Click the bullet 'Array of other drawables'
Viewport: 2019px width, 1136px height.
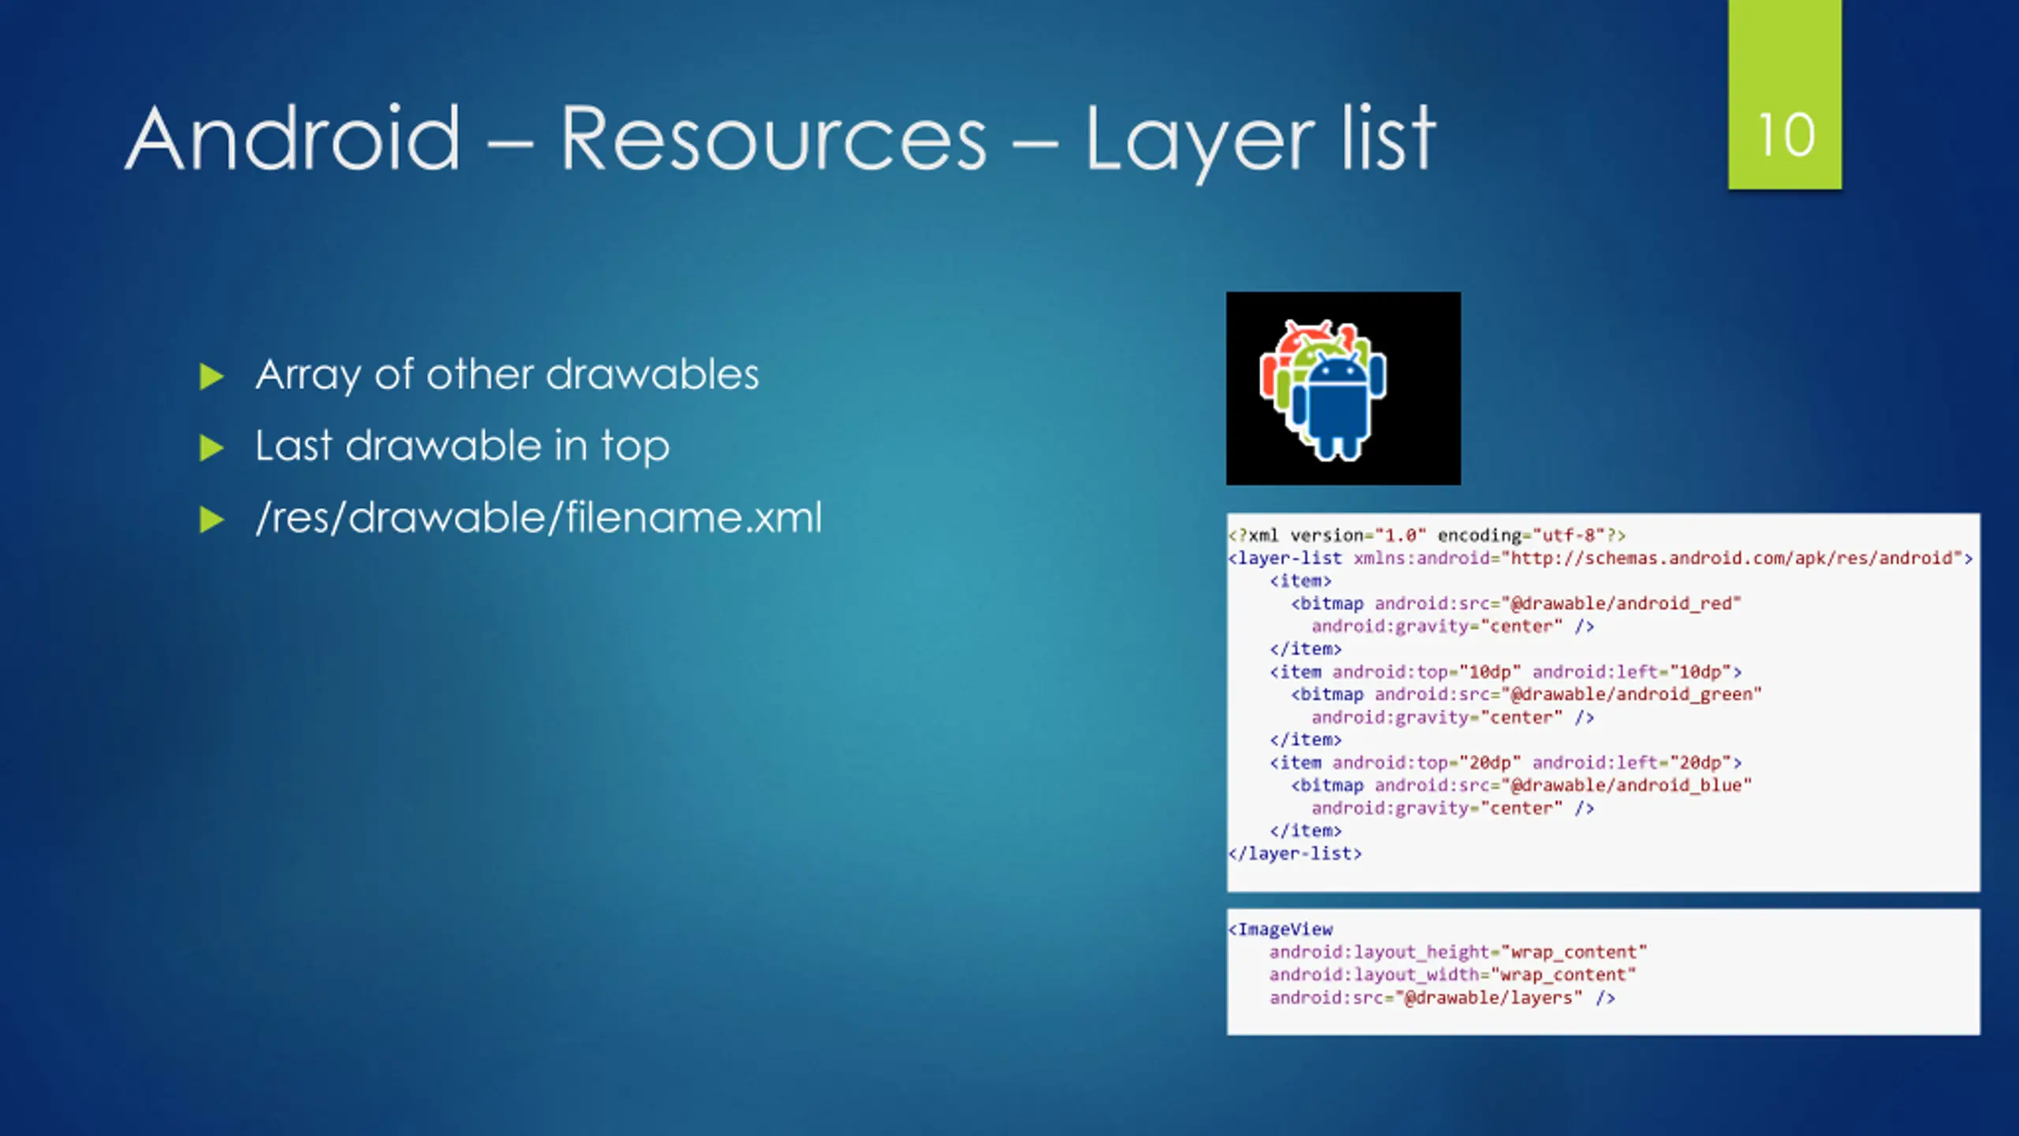tap(506, 375)
